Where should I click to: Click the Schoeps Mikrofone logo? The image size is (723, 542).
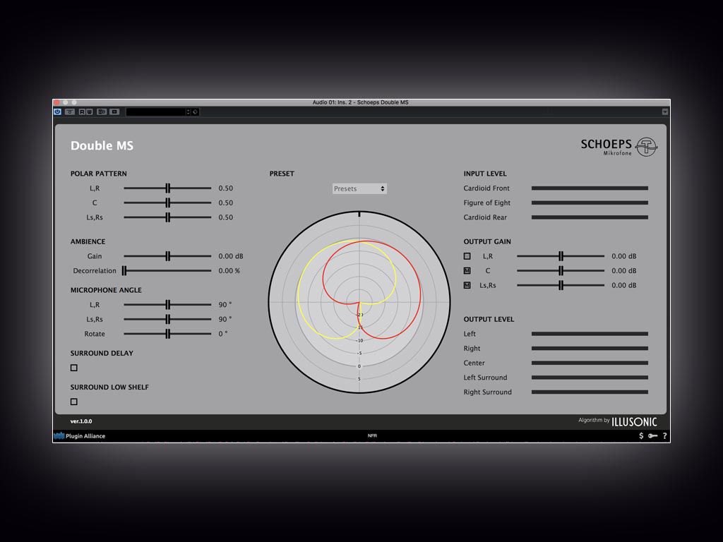coord(619,146)
